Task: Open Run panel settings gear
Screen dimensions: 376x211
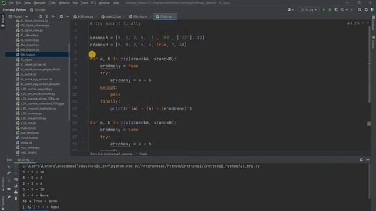Action: click(x=361, y=160)
